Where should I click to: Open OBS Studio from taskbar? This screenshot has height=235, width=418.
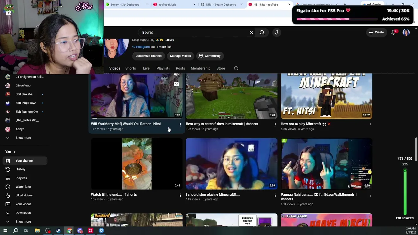[x=48, y=231]
